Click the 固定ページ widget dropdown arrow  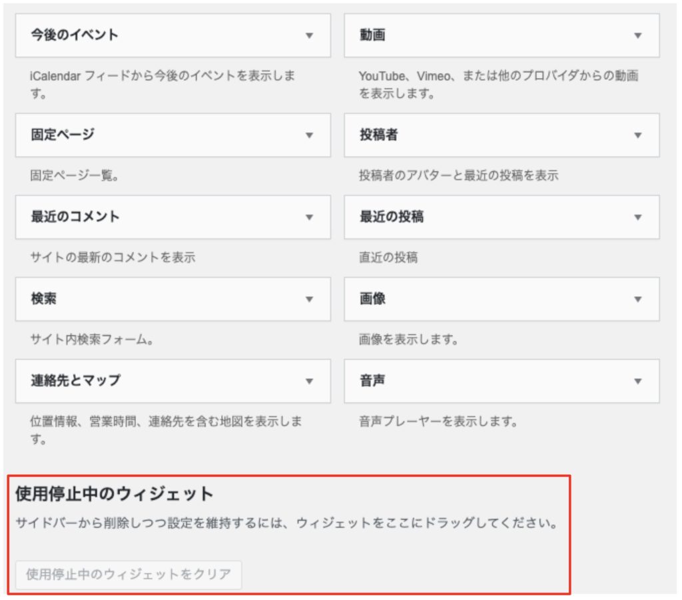[x=309, y=135]
